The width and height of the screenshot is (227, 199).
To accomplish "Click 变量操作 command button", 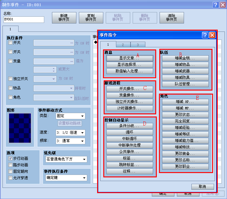I will pos(130,95).
